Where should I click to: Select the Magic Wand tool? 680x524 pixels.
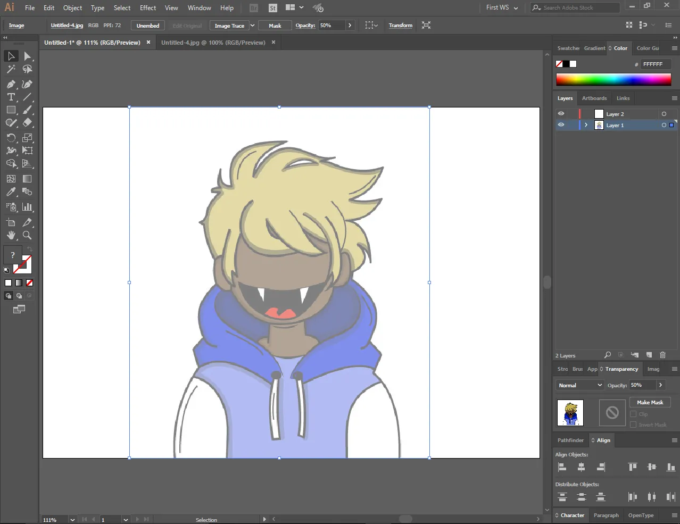(11, 69)
